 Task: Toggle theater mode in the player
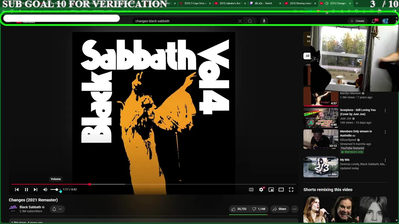(281, 189)
